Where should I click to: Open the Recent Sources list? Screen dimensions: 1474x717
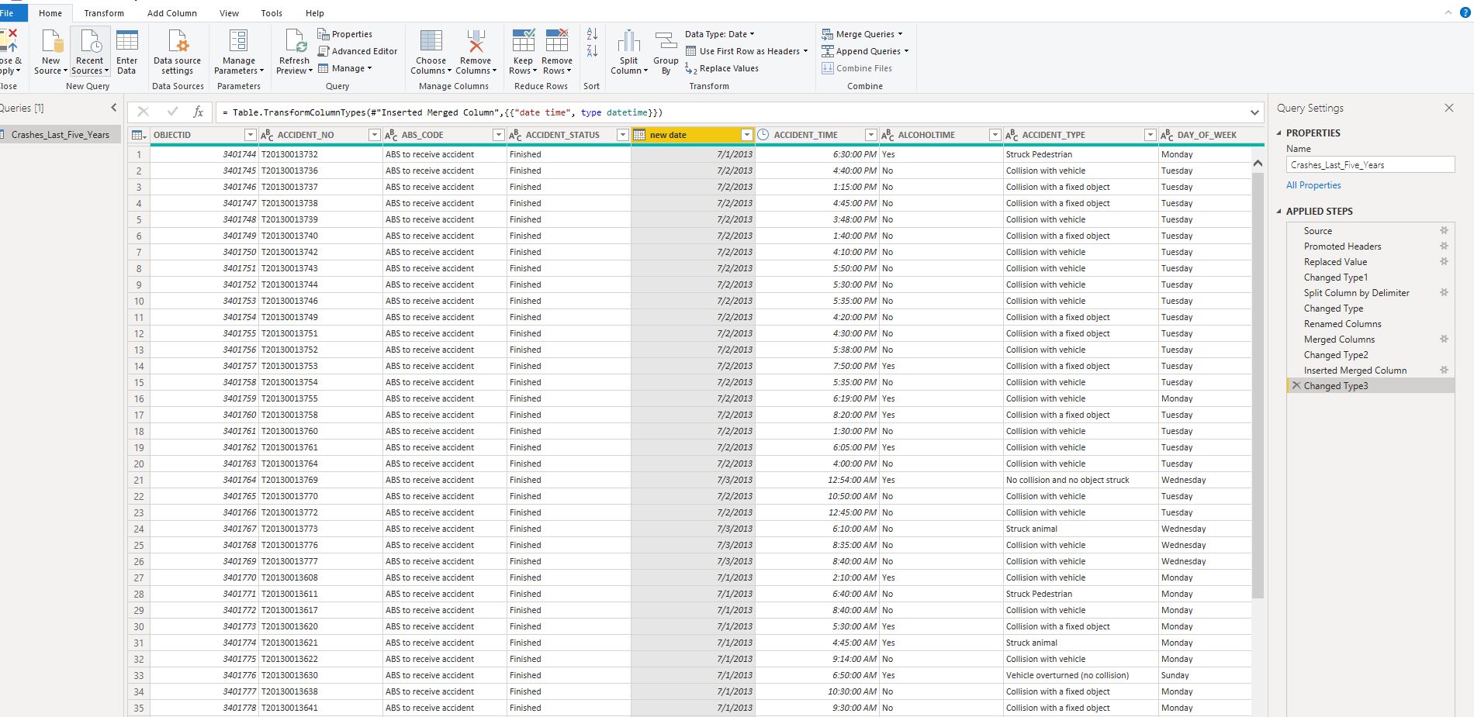90,53
